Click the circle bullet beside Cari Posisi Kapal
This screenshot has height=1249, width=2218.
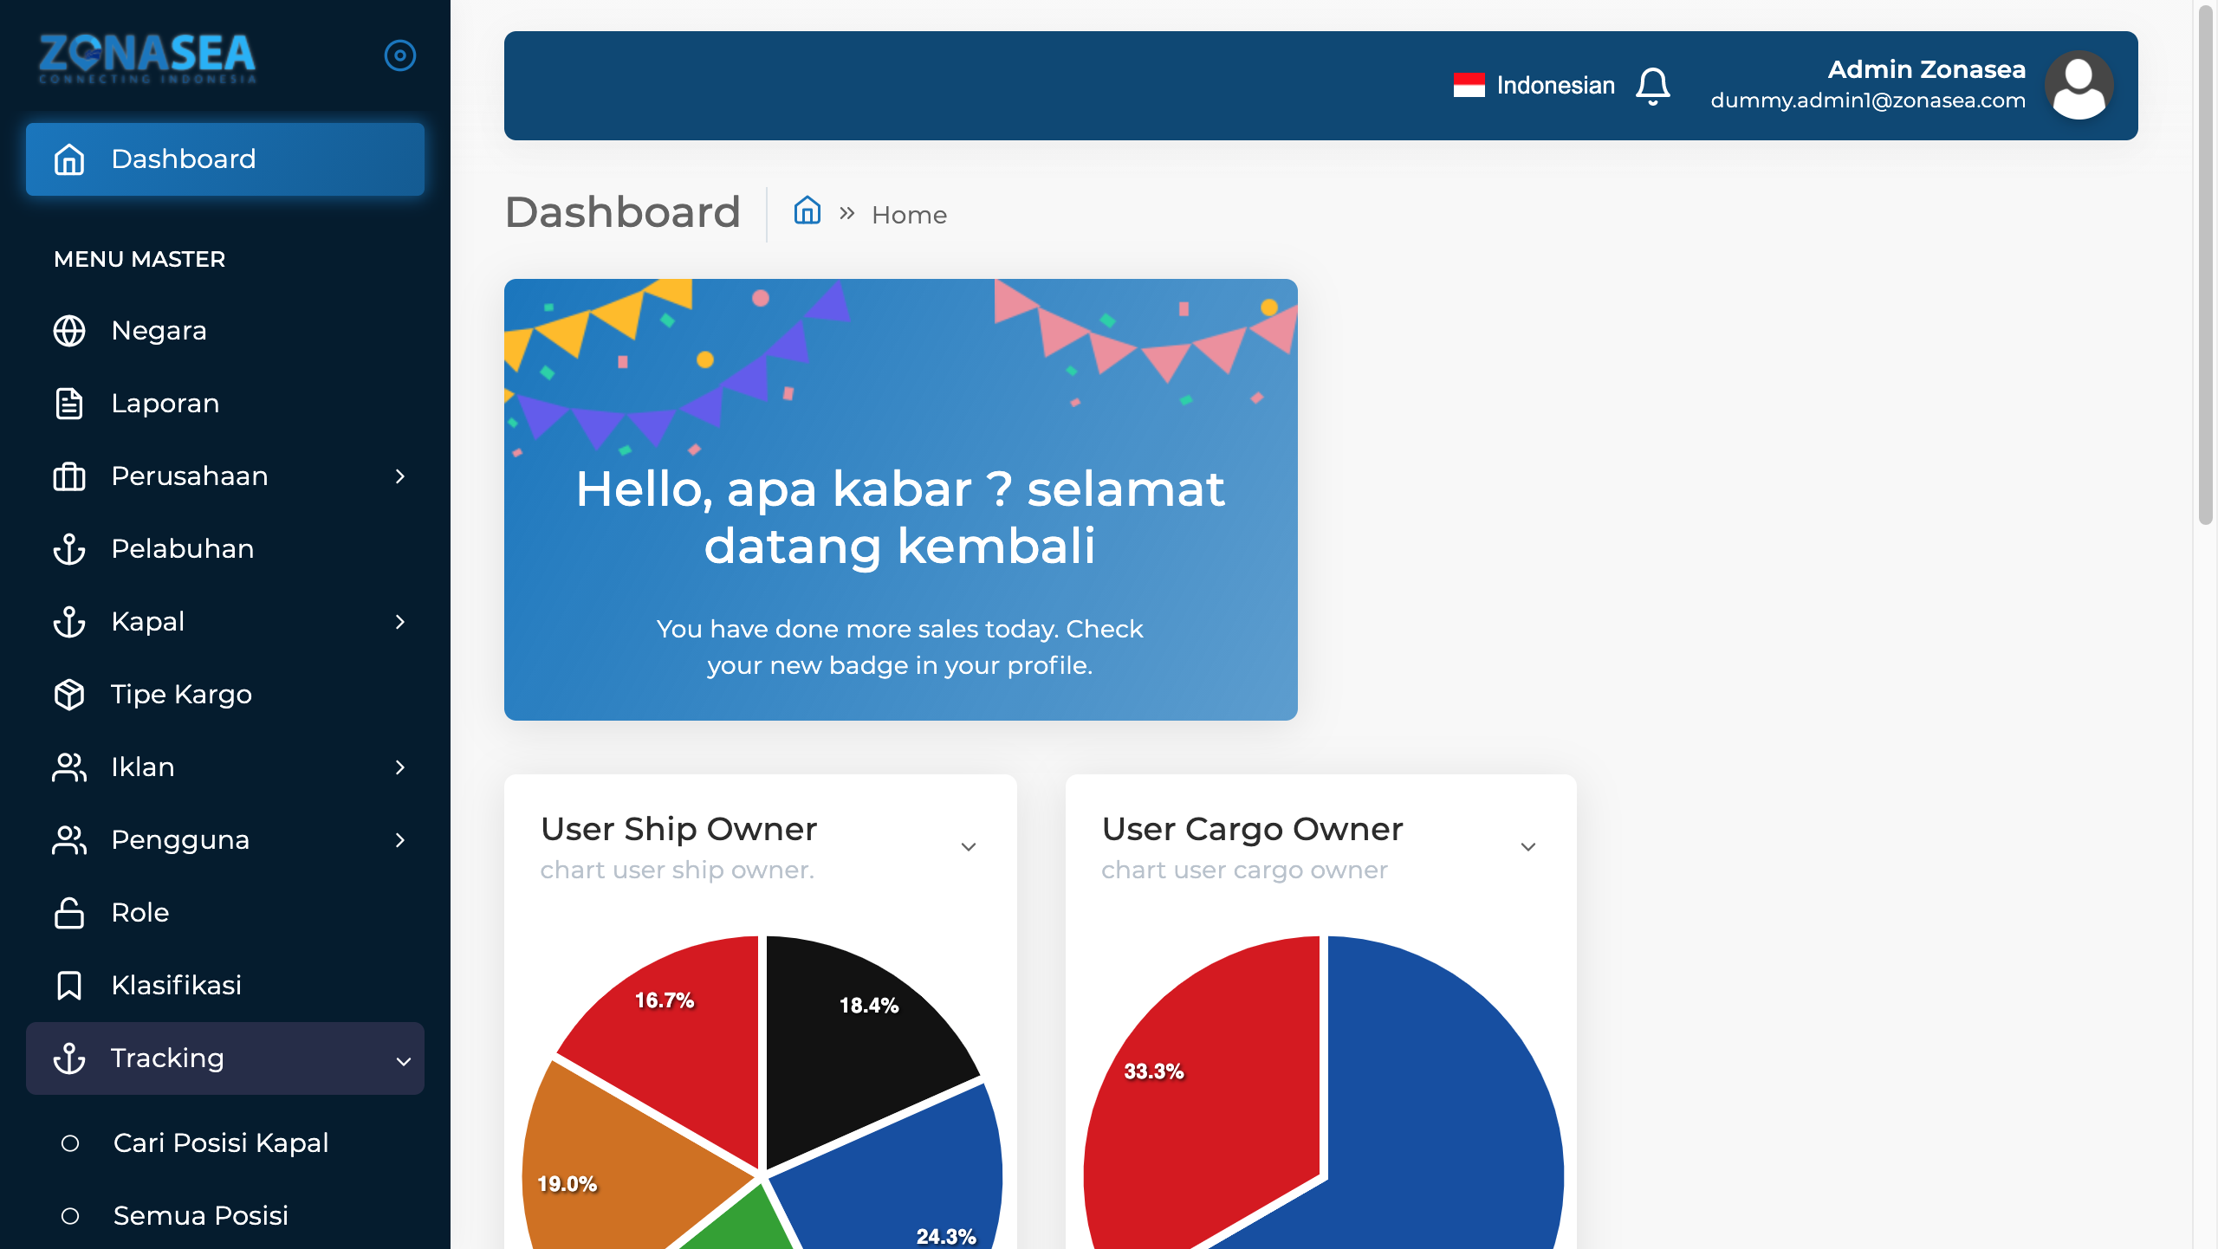coord(70,1143)
